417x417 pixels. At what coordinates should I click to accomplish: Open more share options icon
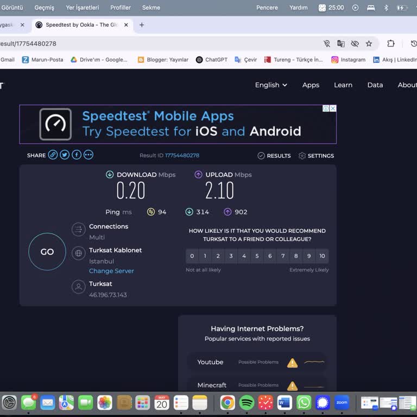click(x=89, y=155)
